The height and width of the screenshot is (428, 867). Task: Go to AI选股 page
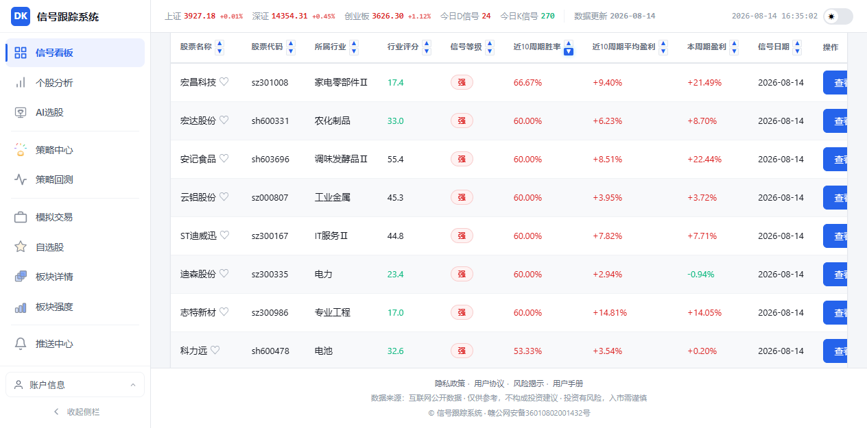tap(75, 112)
